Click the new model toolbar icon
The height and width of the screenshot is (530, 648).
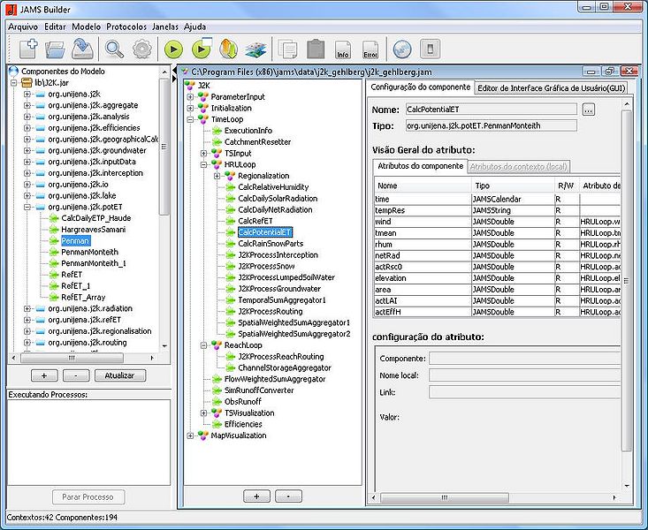tap(29, 49)
